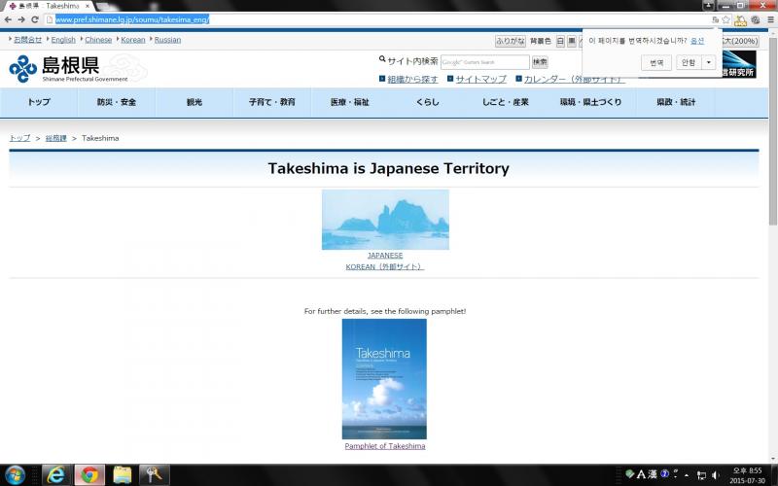This screenshot has width=778, height=486.
Task: Click the browser back arrow
Action: click(8, 19)
